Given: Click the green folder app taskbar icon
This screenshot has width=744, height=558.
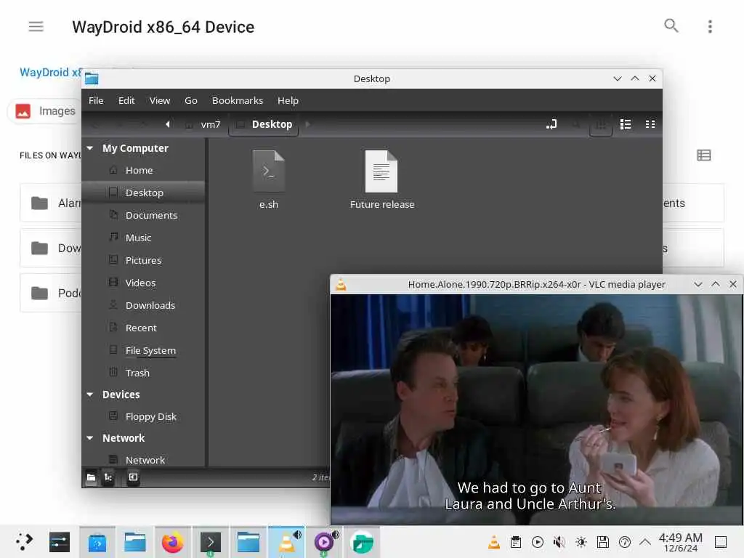Looking at the screenshot, I should 362,542.
